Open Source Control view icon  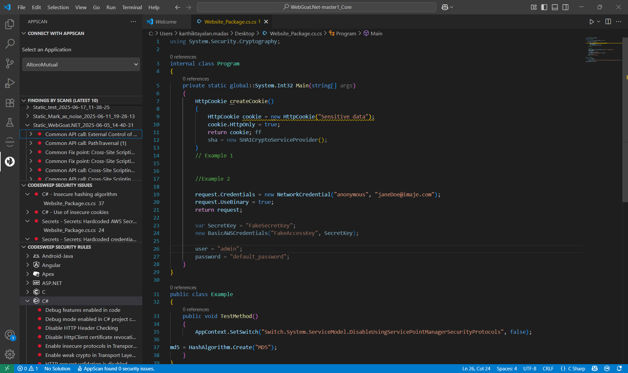10,63
